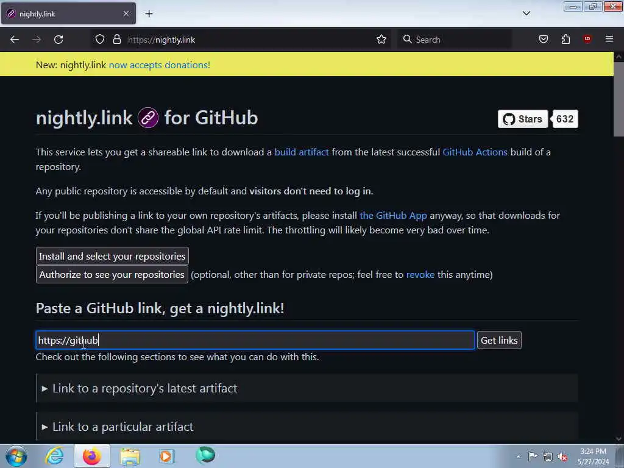This screenshot has height=468, width=624.
Task: Launch Internet Explorer from the taskbar
Action: [54, 456]
